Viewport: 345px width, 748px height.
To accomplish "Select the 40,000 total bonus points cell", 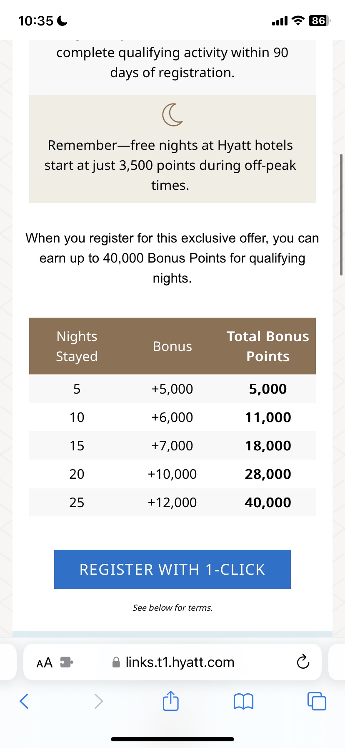I will click(x=268, y=502).
